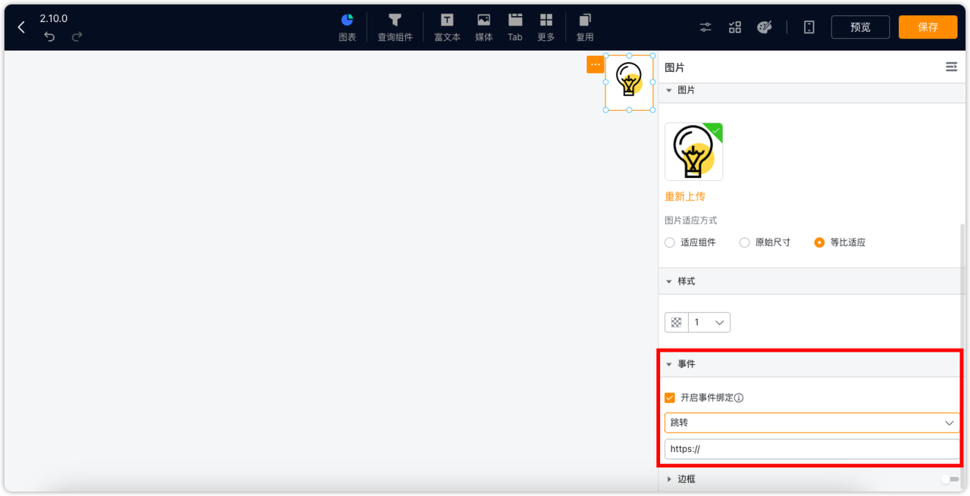
Task: Open the global settings sliders icon
Action: click(x=705, y=27)
